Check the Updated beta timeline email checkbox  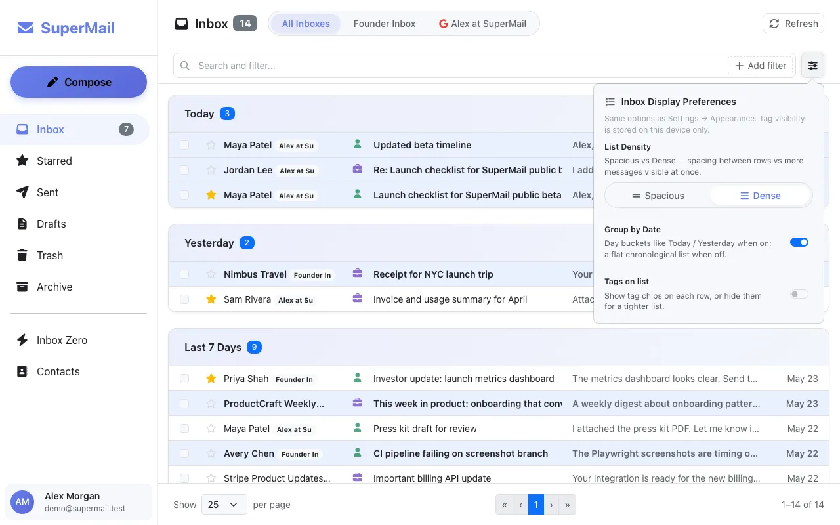click(184, 145)
